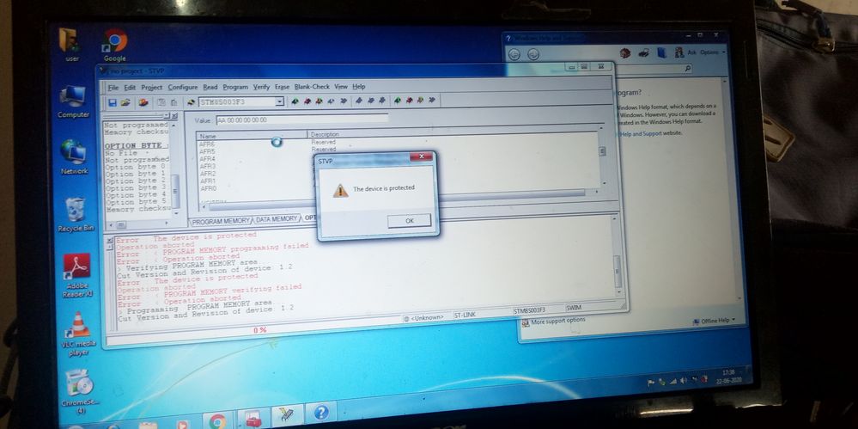Click the Print icon in Windows Help window

point(643,53)
